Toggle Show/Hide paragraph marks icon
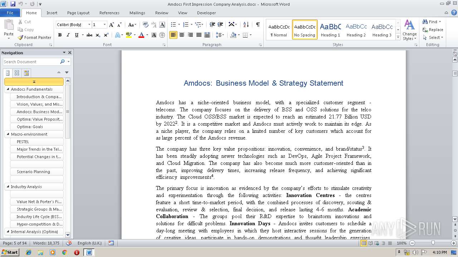 tap(258, 25)
